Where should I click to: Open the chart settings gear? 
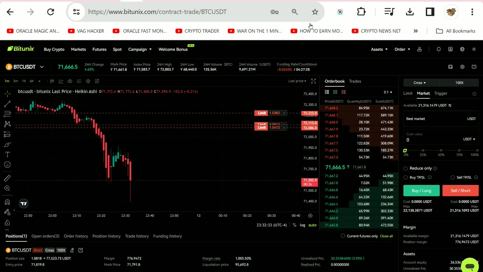click(88, 81)
